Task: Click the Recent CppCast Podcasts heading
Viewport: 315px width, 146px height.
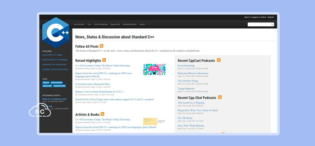Action: [196, 61]
